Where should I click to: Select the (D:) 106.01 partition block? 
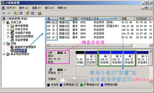point(104,58)
